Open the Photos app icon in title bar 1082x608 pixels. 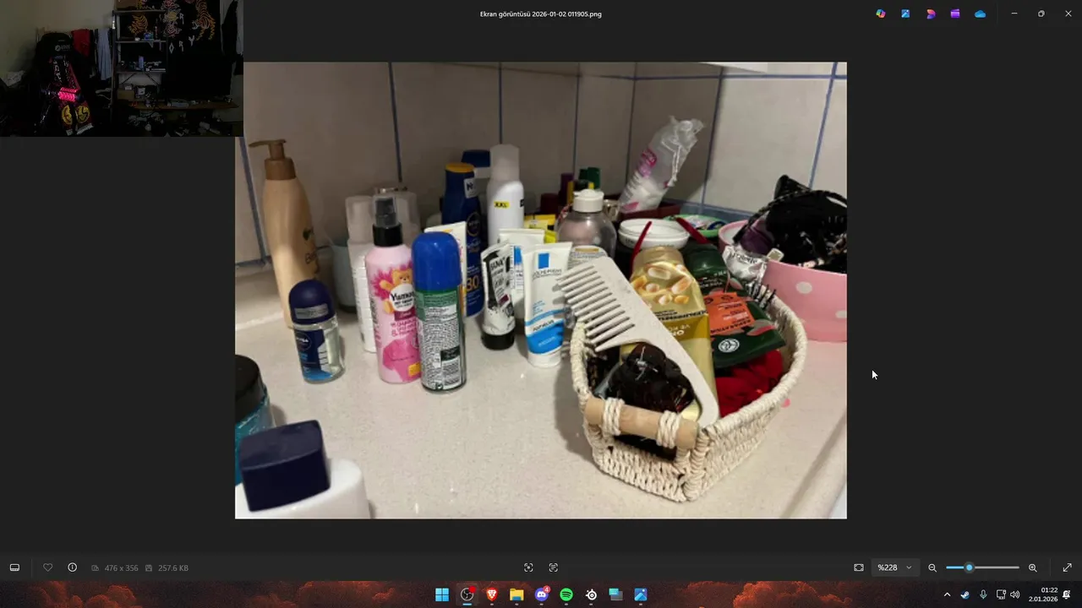(905, 14)
